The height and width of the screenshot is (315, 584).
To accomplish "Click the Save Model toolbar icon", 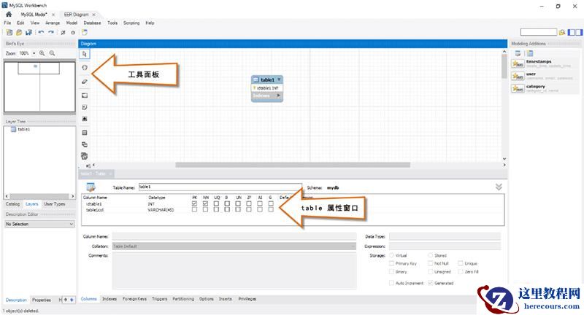I will 28,32.
